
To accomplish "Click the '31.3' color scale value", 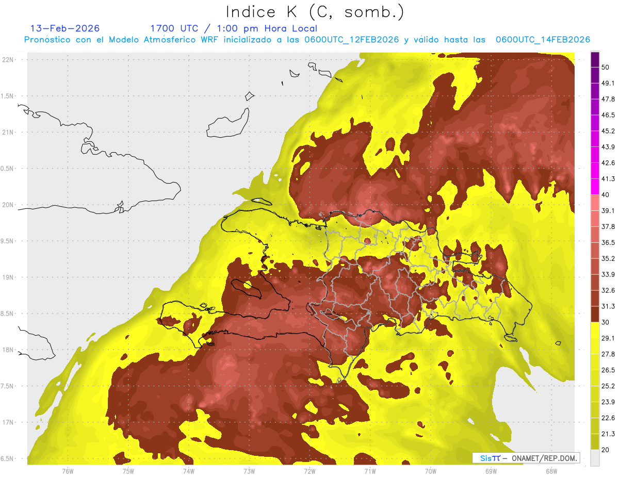I will point(608,306).
